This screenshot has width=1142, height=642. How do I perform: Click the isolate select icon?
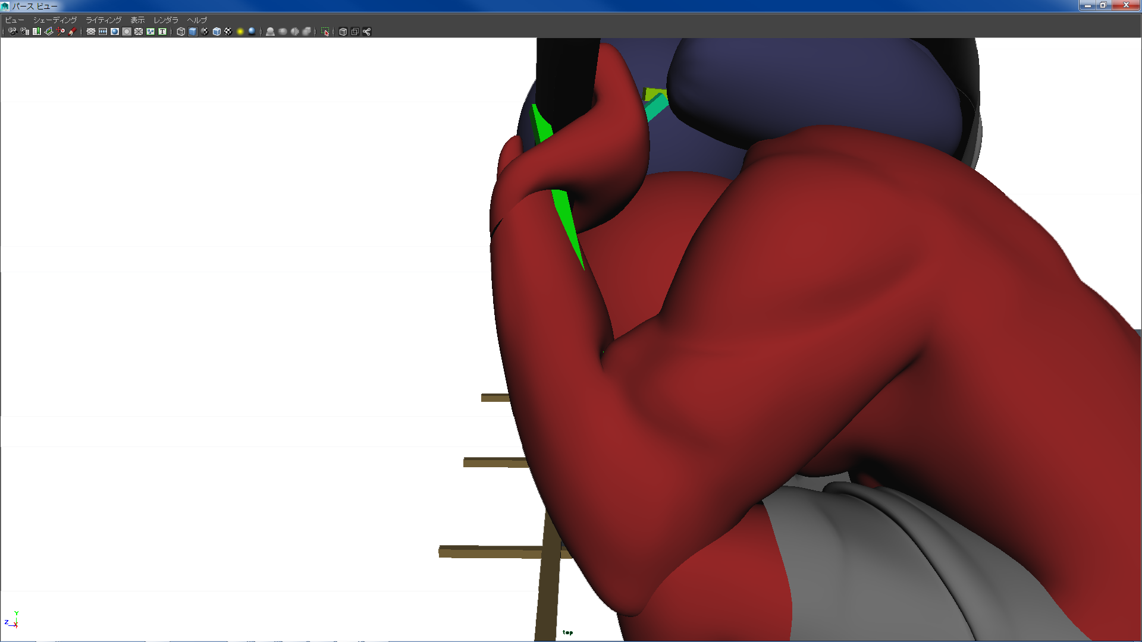(x=325, y=32)
